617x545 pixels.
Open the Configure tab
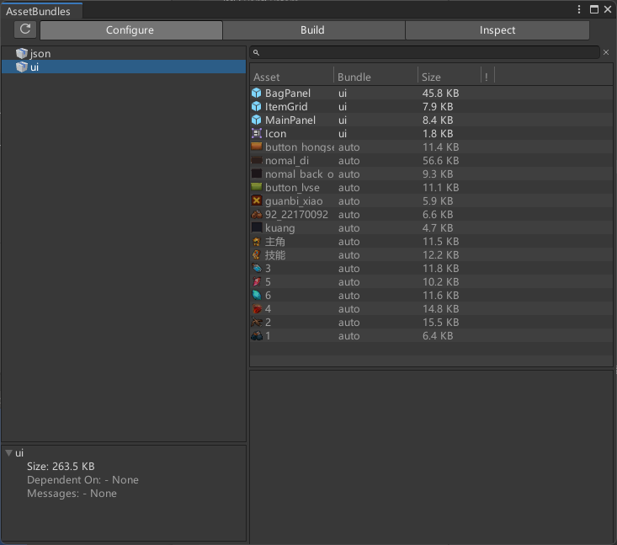click(x=130, y=30)
